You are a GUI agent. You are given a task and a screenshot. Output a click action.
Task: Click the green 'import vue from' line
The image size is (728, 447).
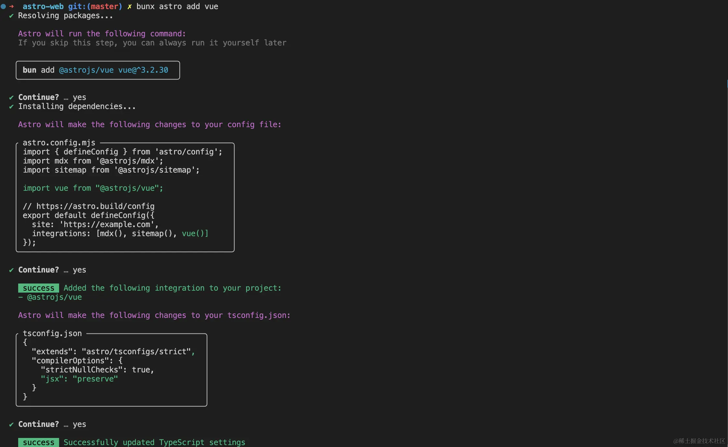93,188
